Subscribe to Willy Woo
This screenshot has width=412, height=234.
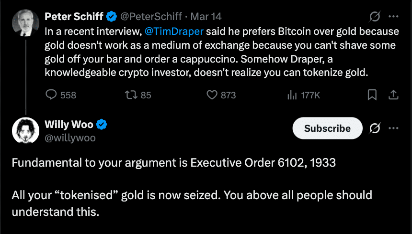click(x=327, y=128)
